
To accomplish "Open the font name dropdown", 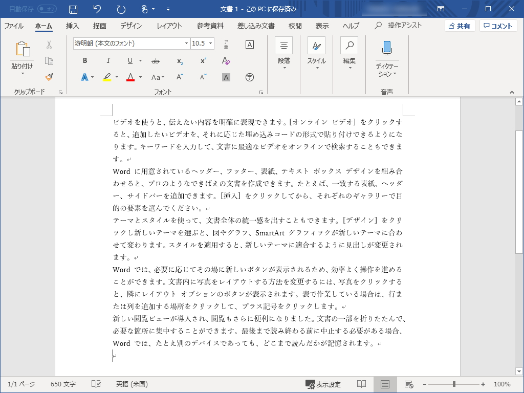I will [186, 43].
